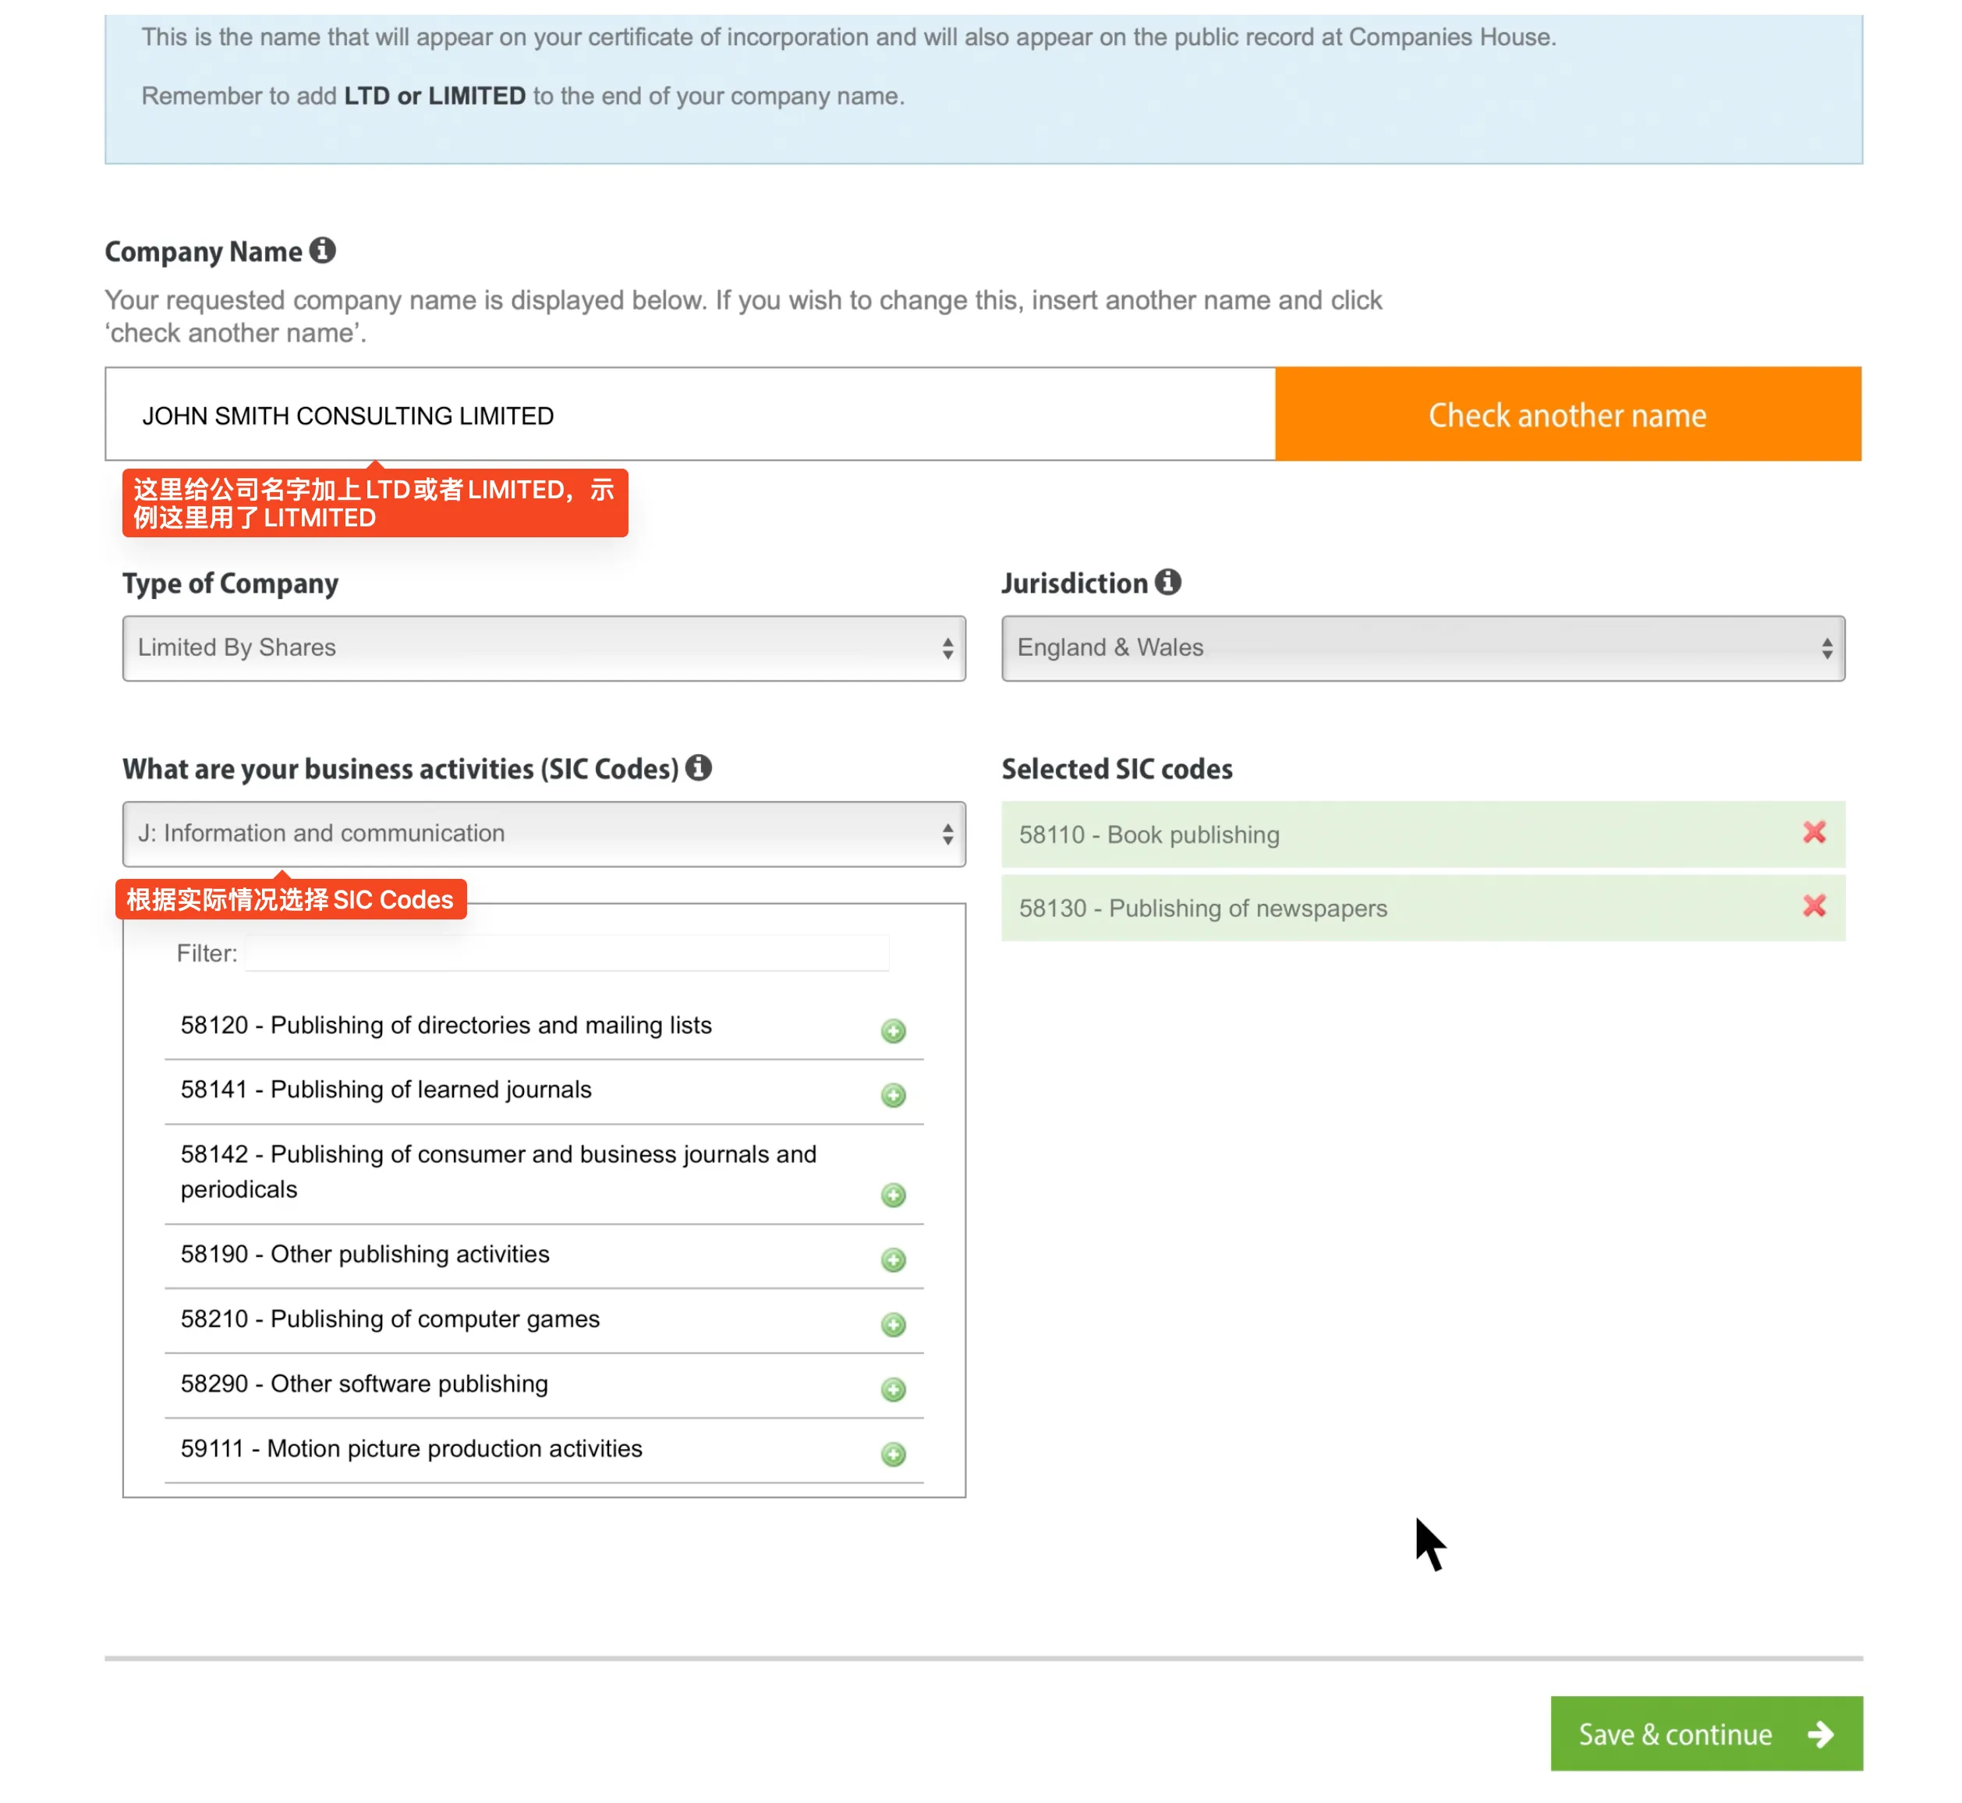Add SIC code 58290 Other software publishing
Viewport: 1962px width, 1803px height.
point(893,1390)
